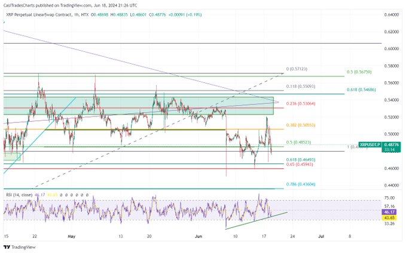Click the close value C0.48776 in legend
This screenshot has height=253, width=406.
pyautogui.click(x=157, y=15)
